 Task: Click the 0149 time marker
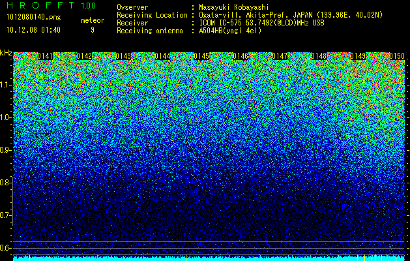[x=358, y=56]
